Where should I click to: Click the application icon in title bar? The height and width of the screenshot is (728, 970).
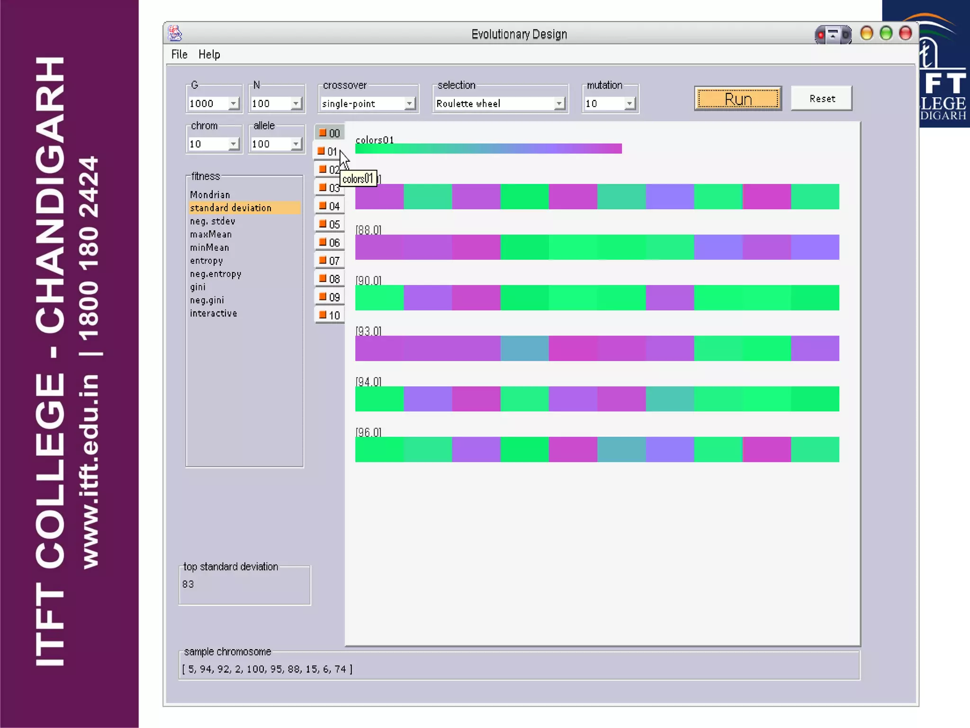point(175,34)
